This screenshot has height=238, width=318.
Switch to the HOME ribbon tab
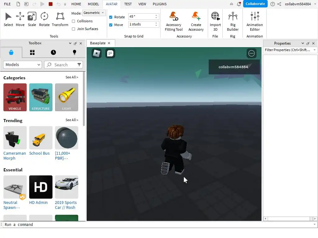coord(76,4)
